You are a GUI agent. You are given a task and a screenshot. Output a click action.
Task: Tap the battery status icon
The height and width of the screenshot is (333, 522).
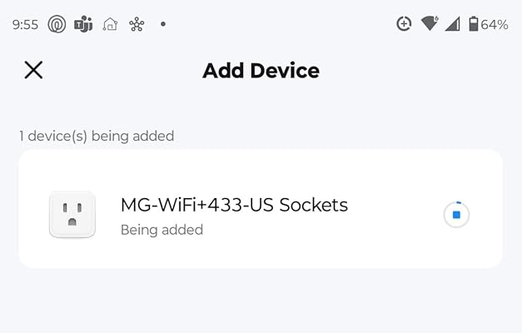coord(473,24)
